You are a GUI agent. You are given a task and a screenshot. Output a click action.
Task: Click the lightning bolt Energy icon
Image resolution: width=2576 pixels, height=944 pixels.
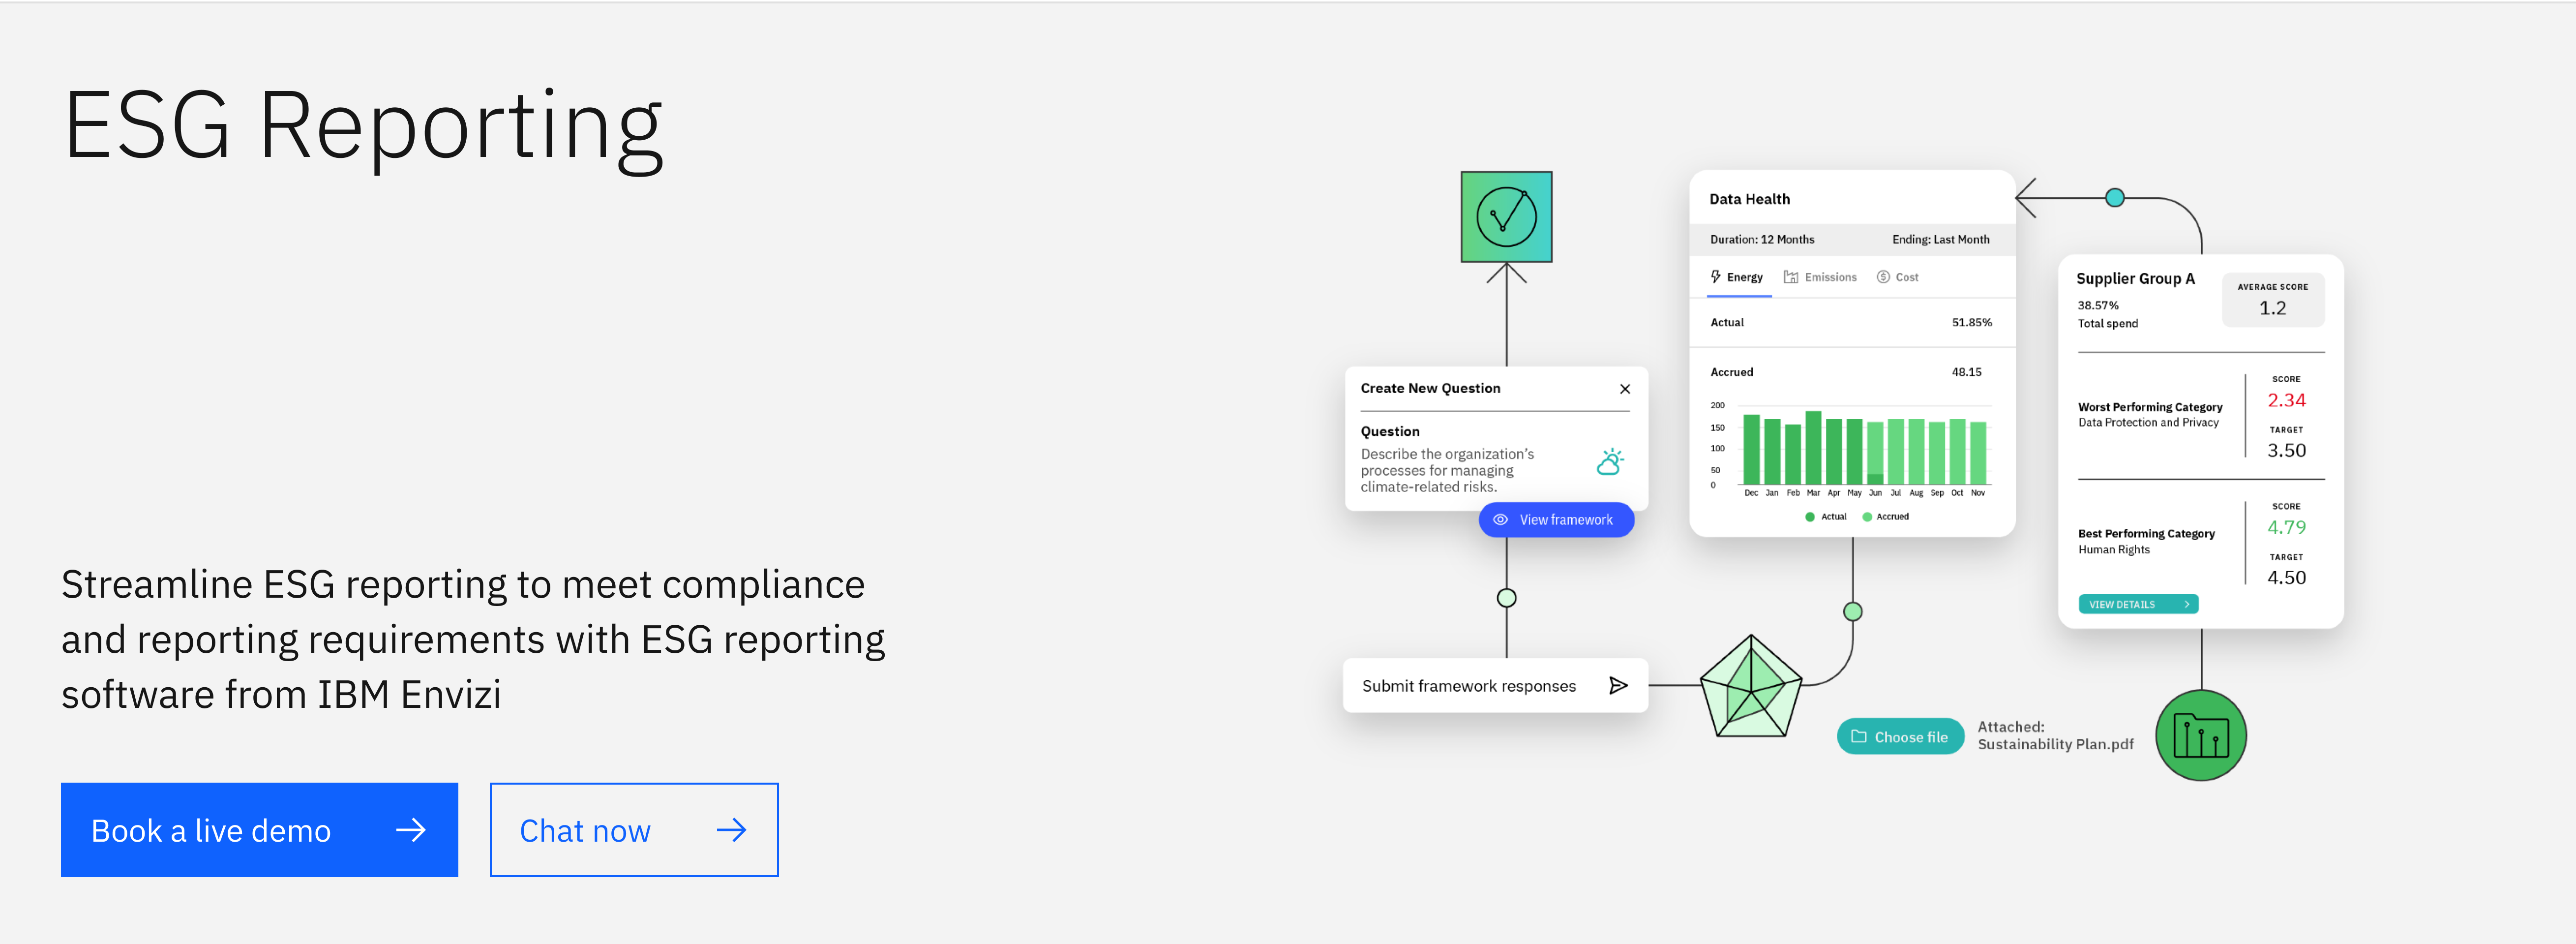(x=1715, y=277)
